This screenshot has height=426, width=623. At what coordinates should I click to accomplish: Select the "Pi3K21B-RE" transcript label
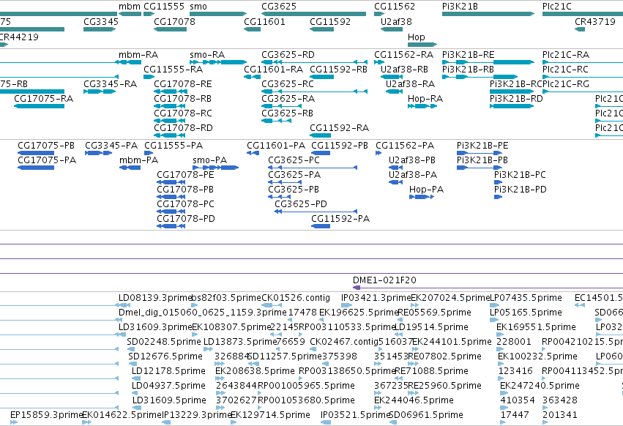tap(469, 54)
